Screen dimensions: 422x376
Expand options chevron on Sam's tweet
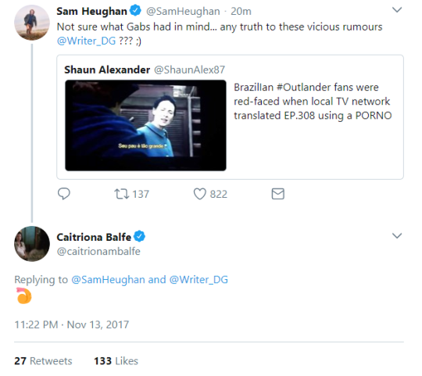397,10
